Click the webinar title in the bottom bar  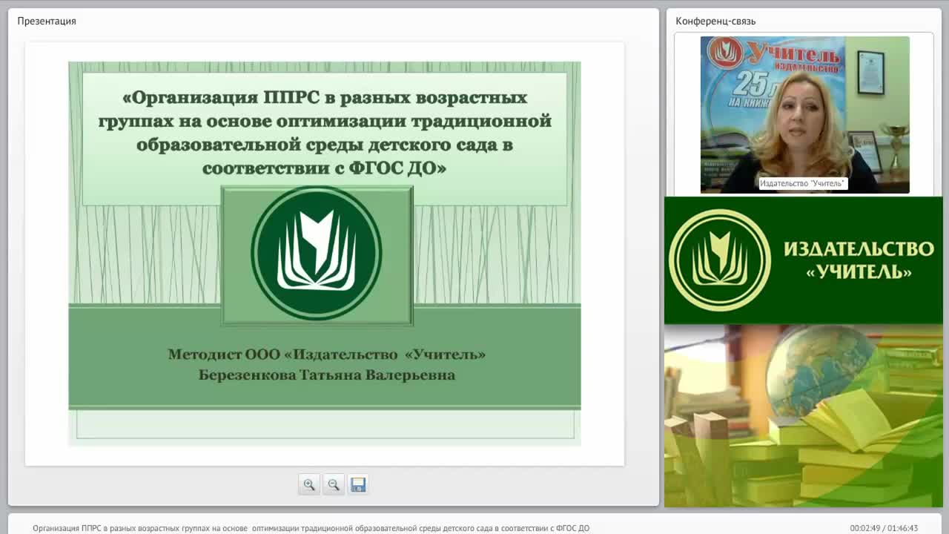coord(311,528)
